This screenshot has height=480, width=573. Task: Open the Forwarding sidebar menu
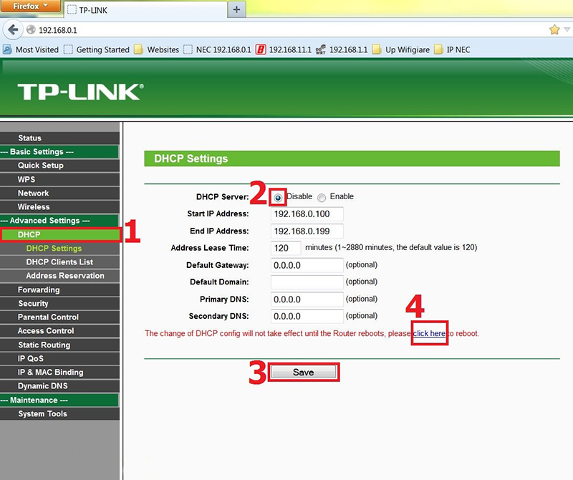(x=59, y=290)
